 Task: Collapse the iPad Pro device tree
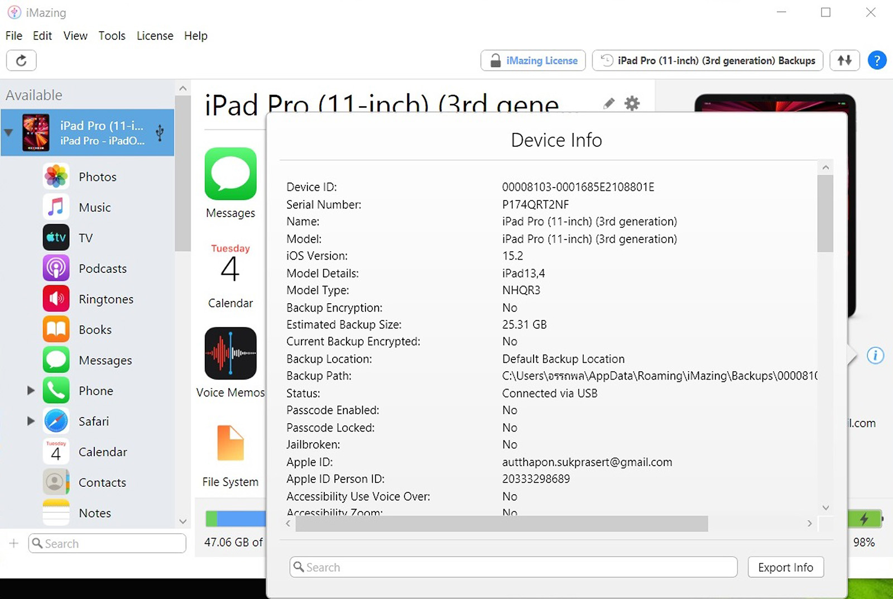coord(8,132)
